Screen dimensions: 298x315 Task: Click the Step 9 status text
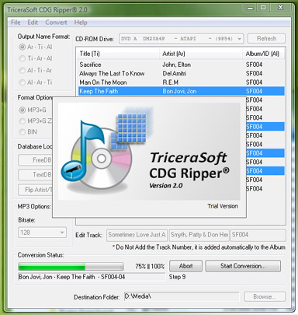point(177,277)
